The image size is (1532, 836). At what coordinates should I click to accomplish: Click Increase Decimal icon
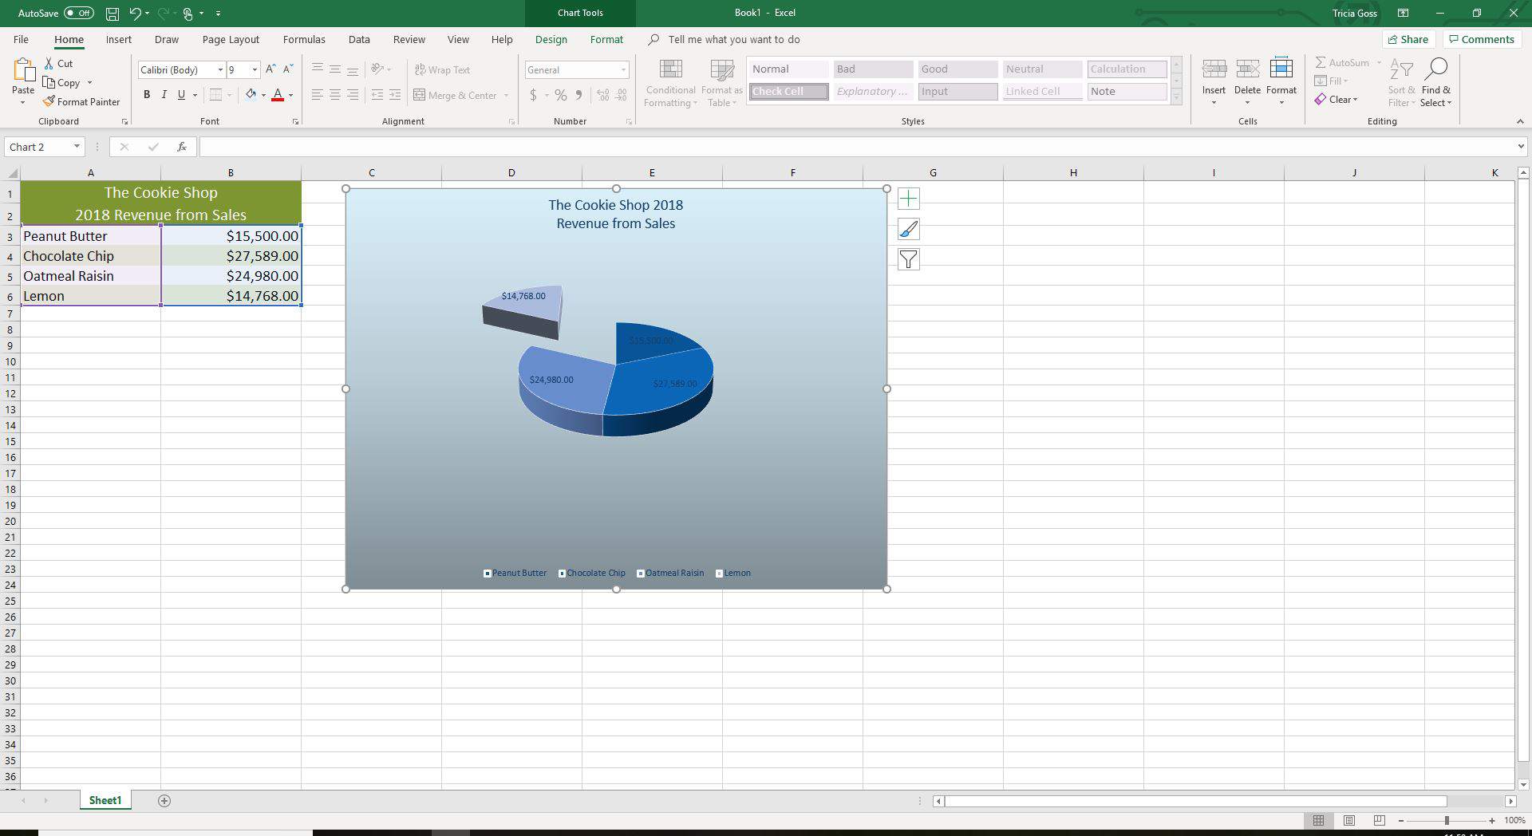click(602, 95)
